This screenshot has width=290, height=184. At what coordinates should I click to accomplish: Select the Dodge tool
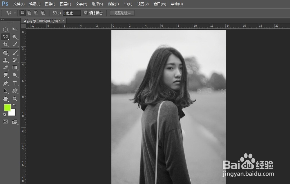[x=15, y=75]
